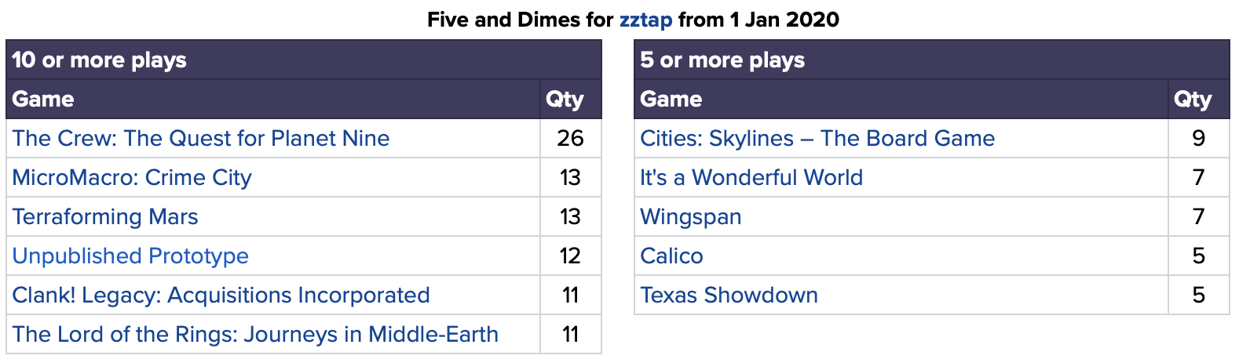Open the It's a Wonderful World link

pyautogui.click(x=751, y=178)
